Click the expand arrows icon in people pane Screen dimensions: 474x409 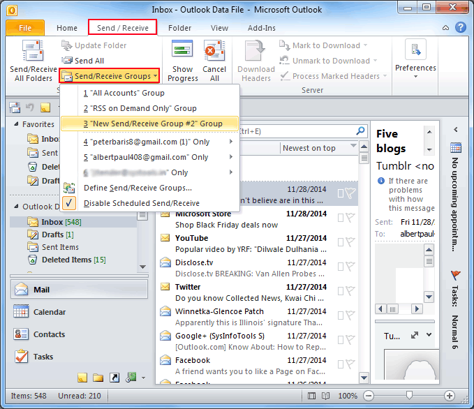pos(415,335)
